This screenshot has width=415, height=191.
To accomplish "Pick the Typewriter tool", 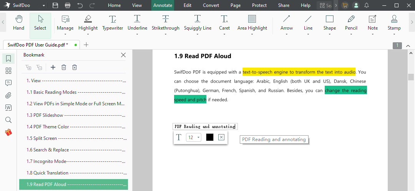I will (x=113, y=23).
